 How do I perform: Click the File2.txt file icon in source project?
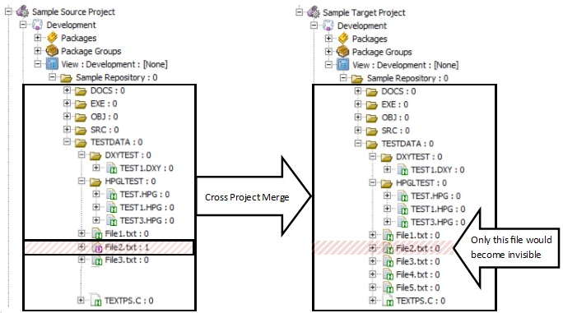pyautogui.click(x=97, y=247)
